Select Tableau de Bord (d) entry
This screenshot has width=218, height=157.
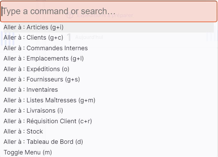pos(109,142)
